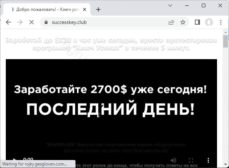229x168 pixels.
Task: Open the video's three-dot options menu
Action: (208, 160)
